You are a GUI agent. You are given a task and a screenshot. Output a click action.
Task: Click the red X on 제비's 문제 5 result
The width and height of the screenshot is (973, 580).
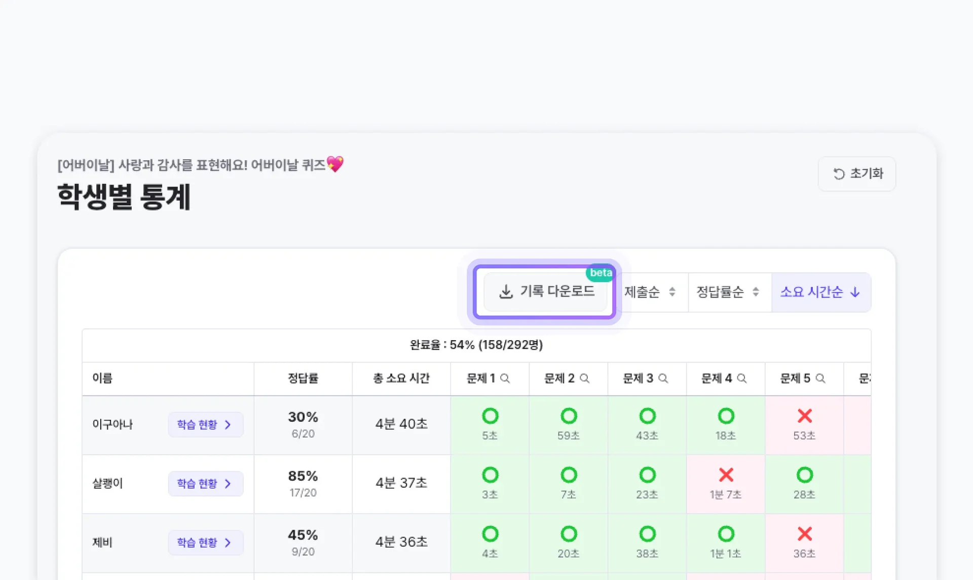(x=804, y=534)
